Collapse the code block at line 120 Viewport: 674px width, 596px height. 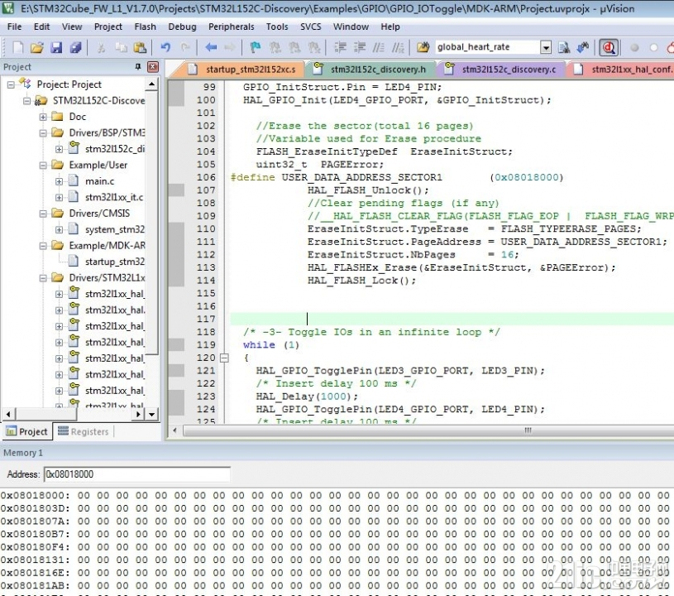(224, 358)
